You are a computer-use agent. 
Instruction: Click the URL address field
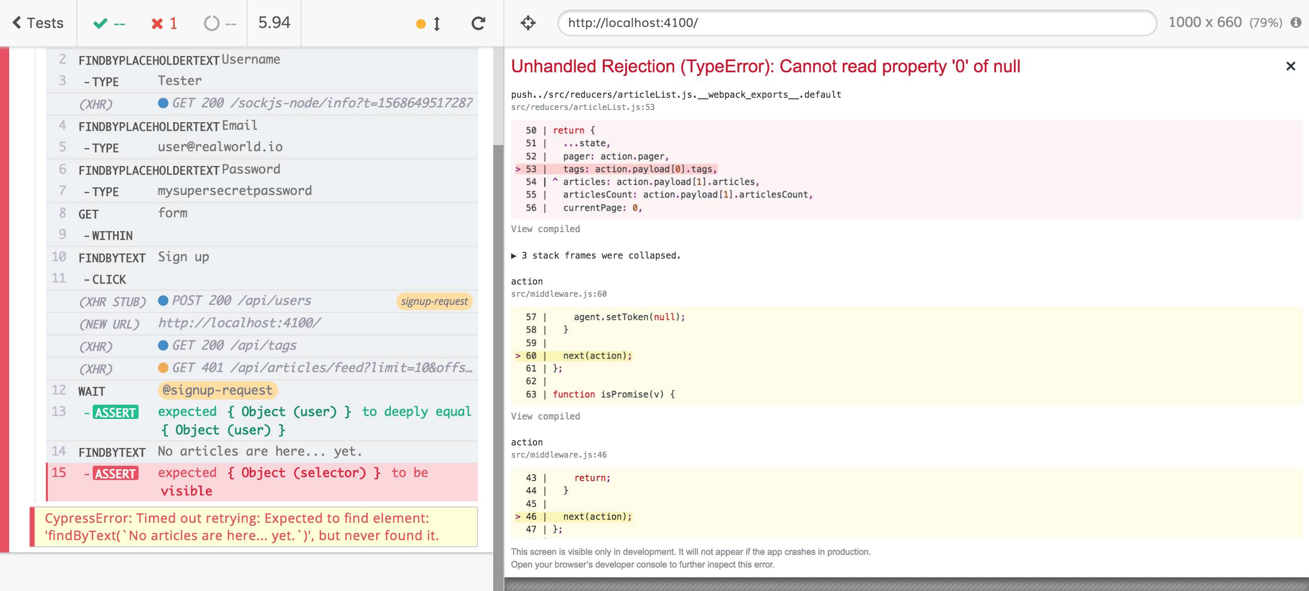pos(857,23)
